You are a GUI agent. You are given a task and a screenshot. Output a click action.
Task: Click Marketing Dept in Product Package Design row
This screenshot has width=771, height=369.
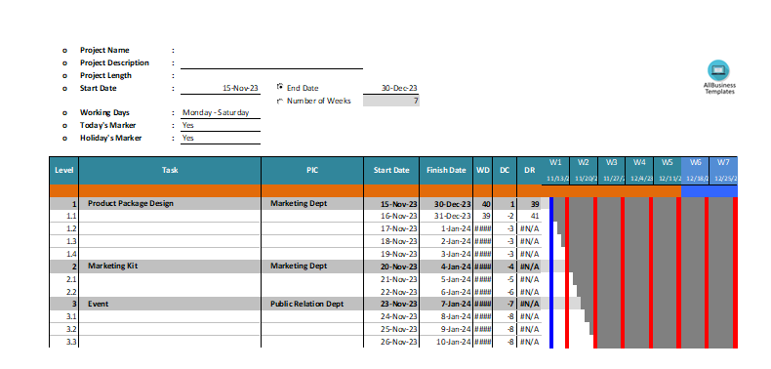(312, 204)
